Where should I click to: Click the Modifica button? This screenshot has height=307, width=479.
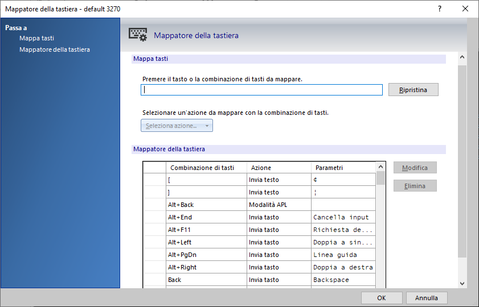415,168
